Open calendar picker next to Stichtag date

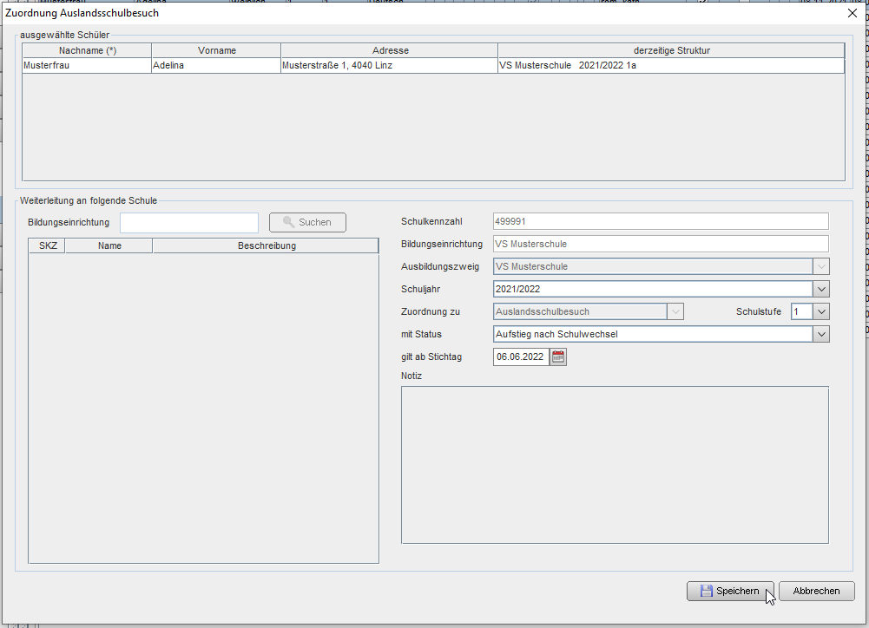[x=558, y=357]
